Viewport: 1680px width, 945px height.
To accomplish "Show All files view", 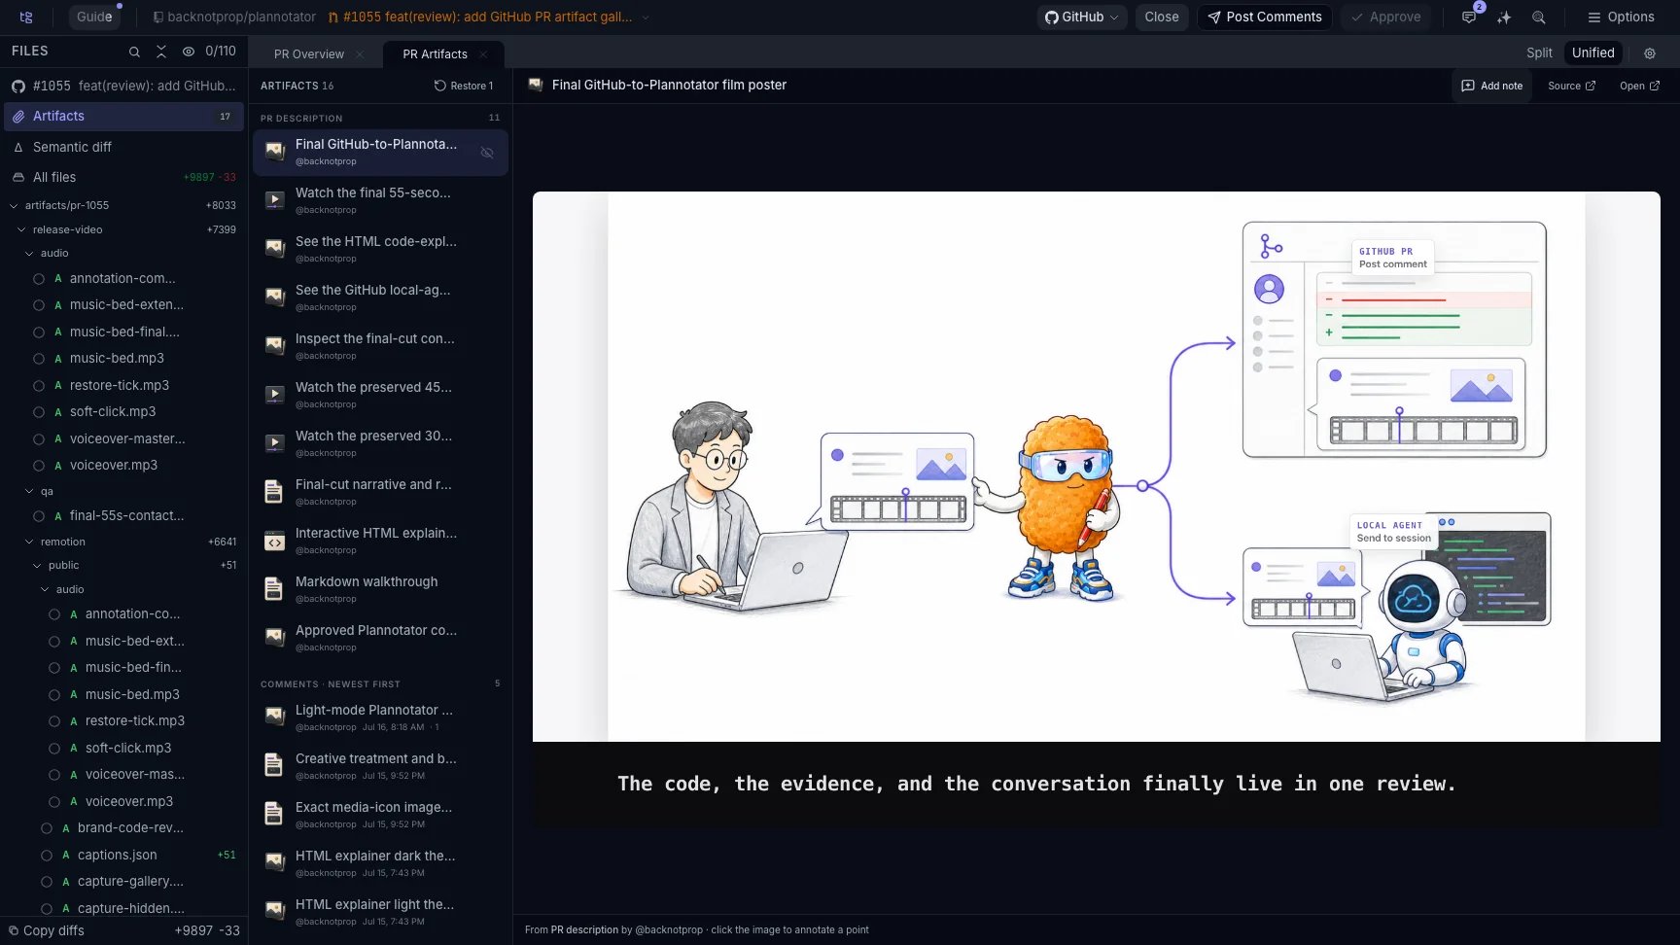I will tap(123, 177).
